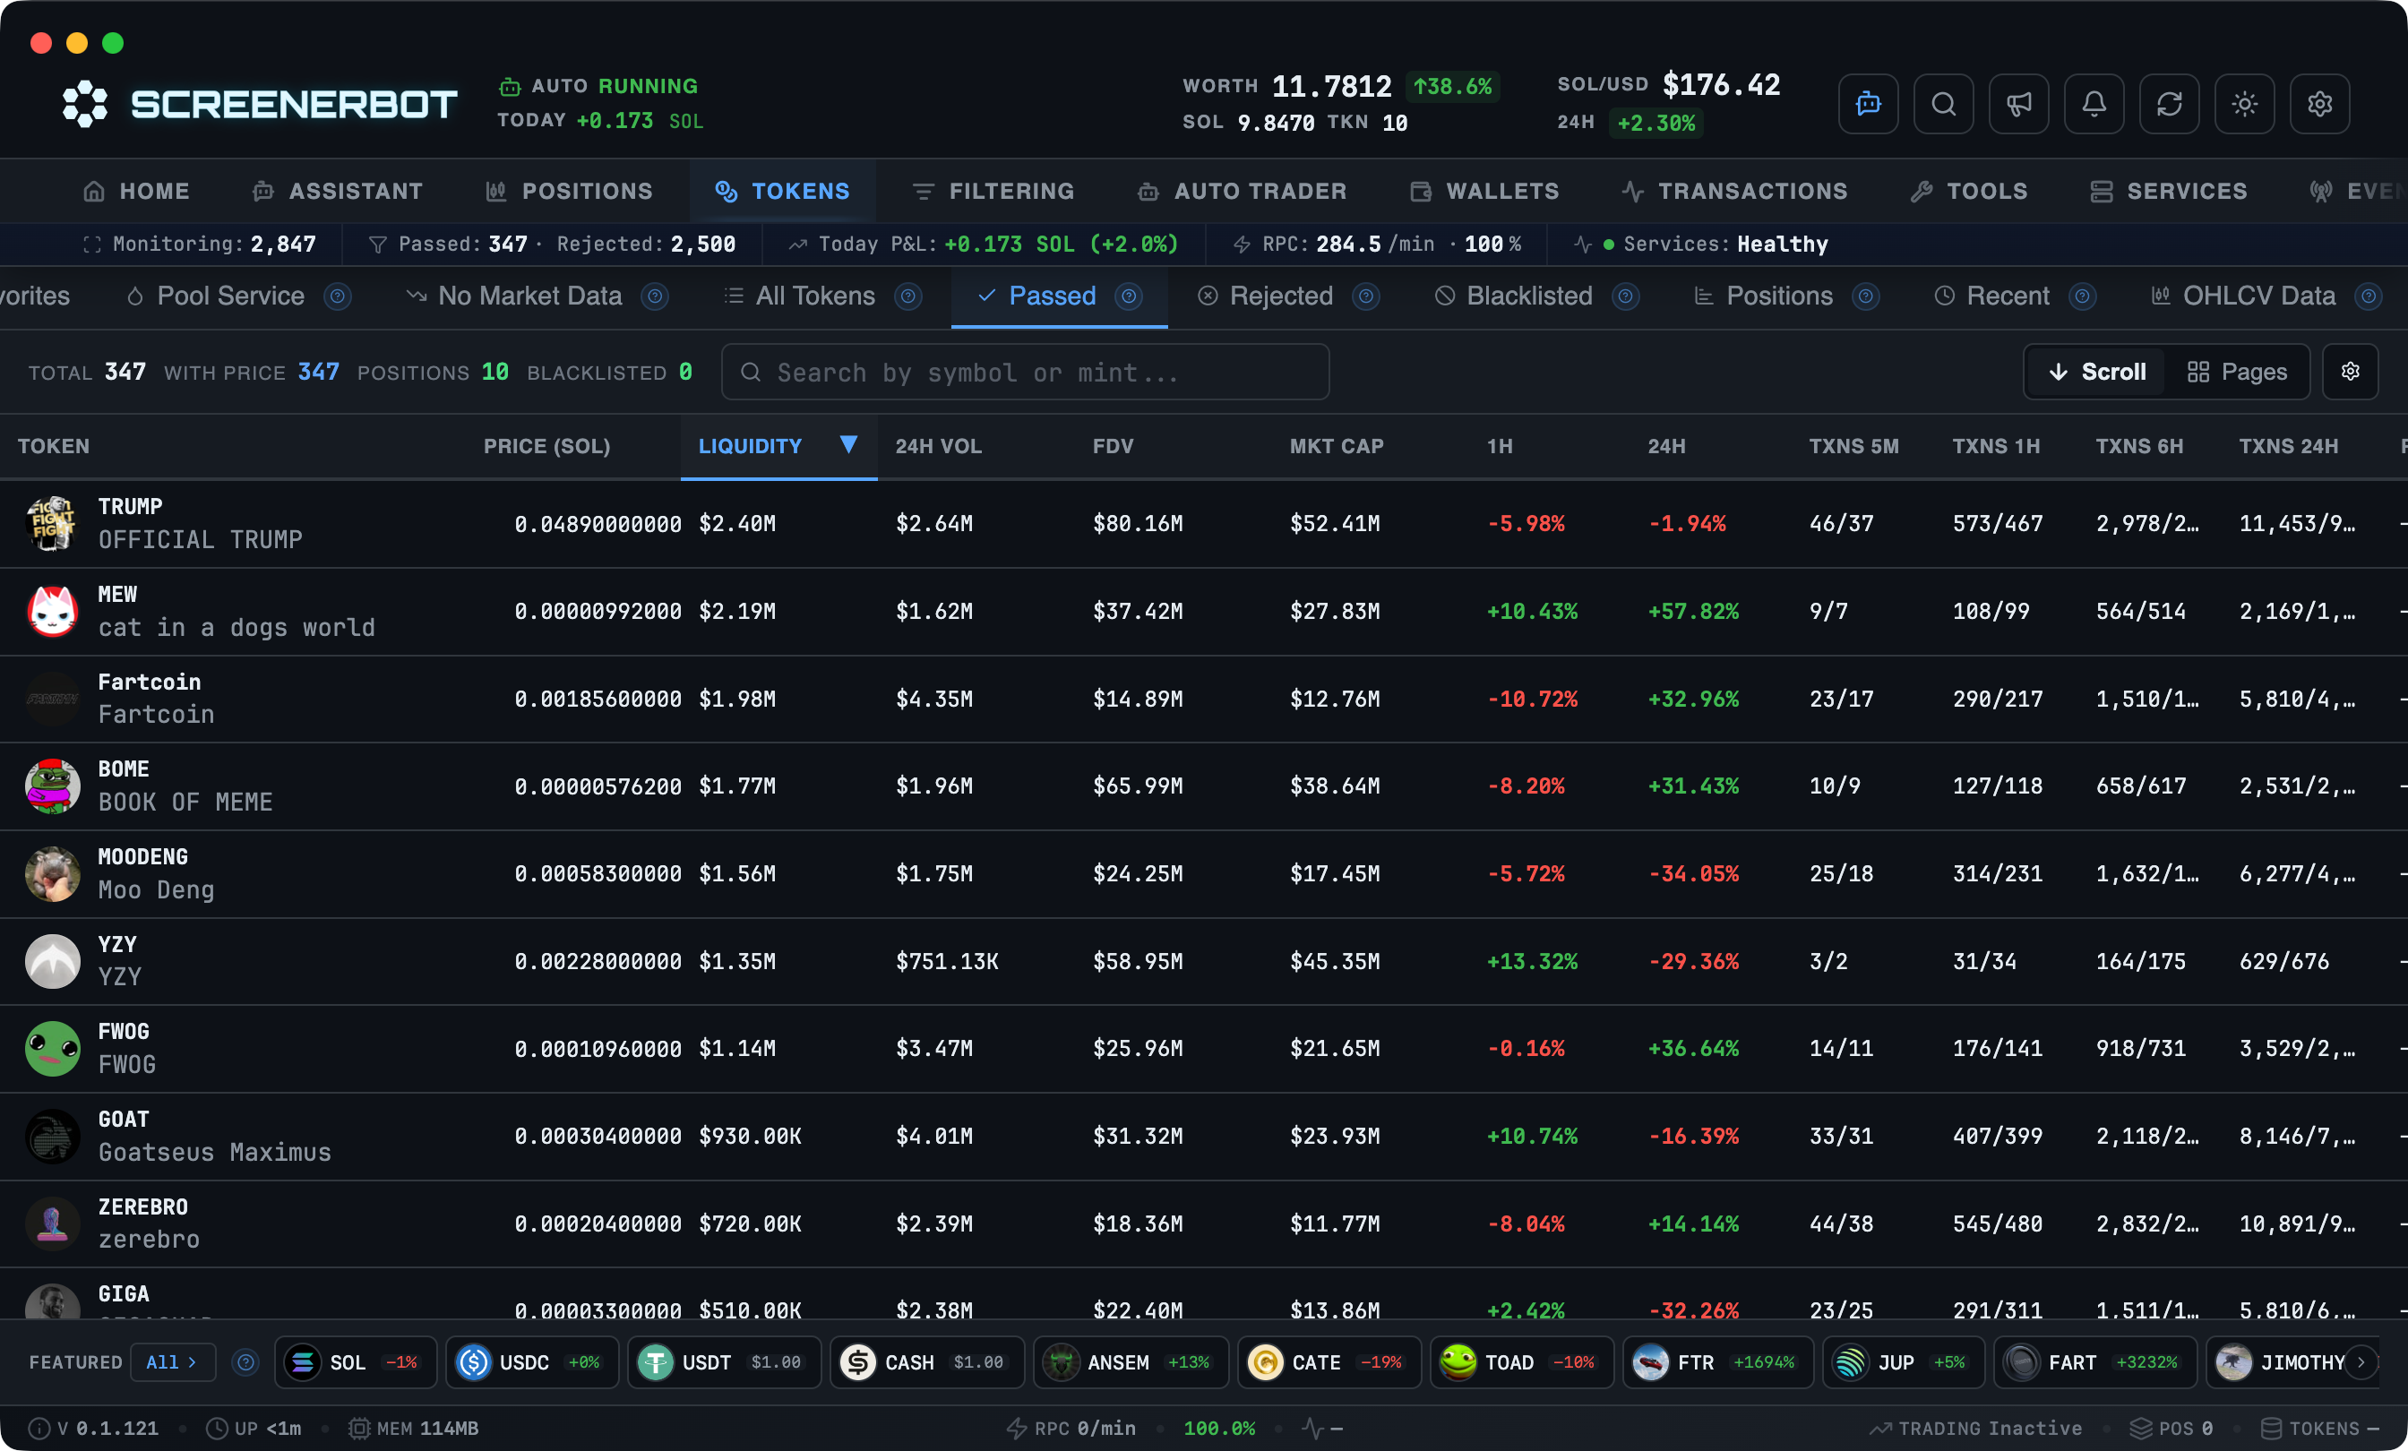
Task: Select the USDC featured token chip
Action: click(531, 1361)
